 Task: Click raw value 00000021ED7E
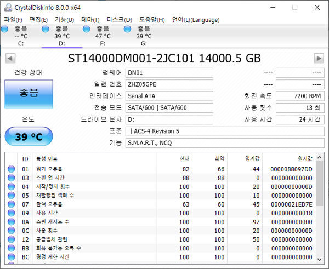coord(292,204)
